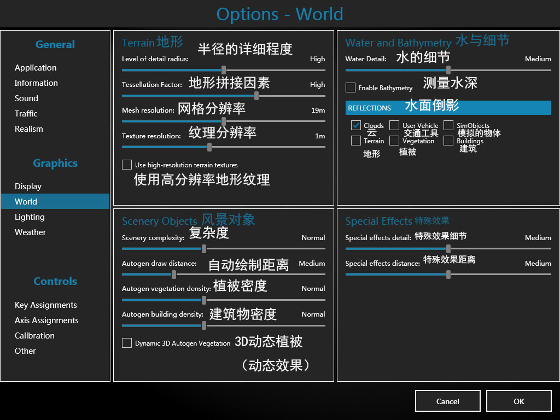Open the Realism settings page
Image resolution: width=560 pixels, height=420 pixels.
coord(29,129)
